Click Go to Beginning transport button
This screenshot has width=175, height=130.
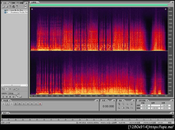tap(24, 104)
